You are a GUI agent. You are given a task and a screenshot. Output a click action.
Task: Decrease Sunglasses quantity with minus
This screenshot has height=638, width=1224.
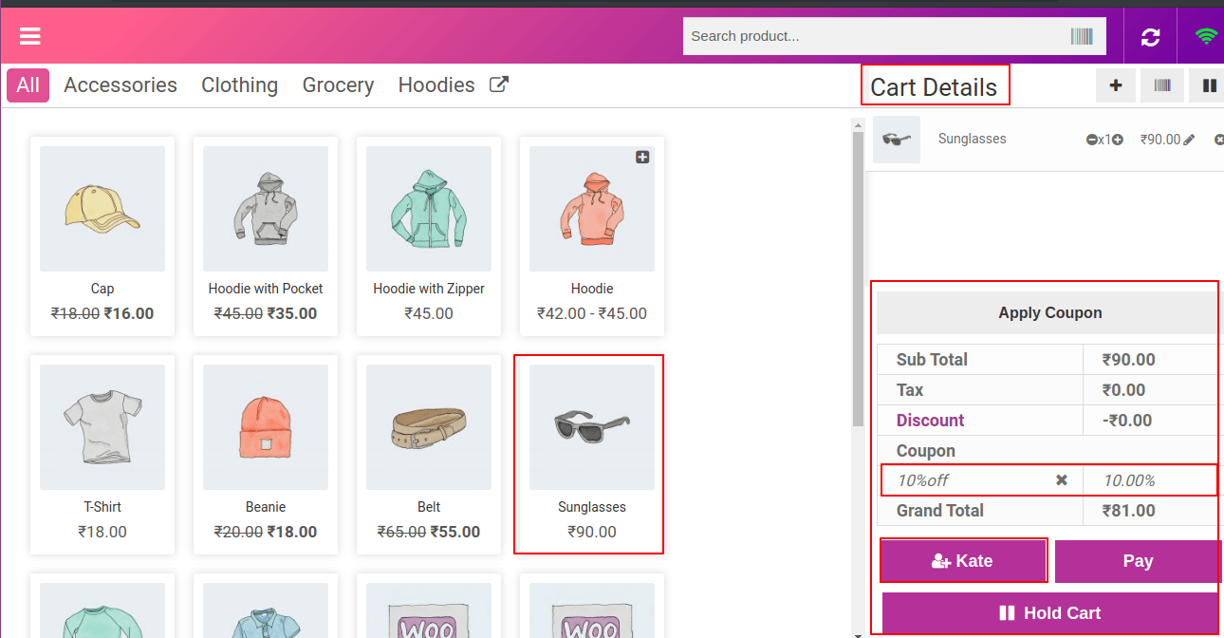pyautogui.click(x=1092, y=139)
